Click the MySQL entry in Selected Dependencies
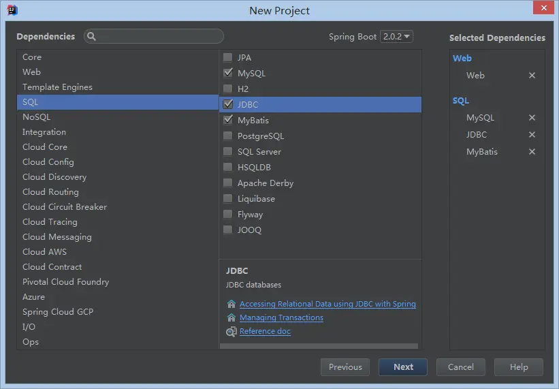The height and width of the screenshot is (389, 559). (x=480, y=118)
